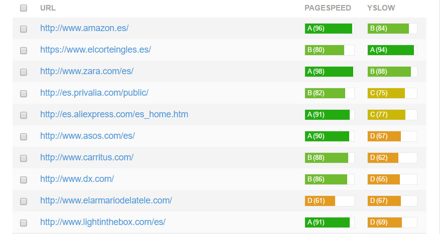Tick the select-all checkbox in header
The height and width of the screenshot is (234, 440).
[24, 8]
